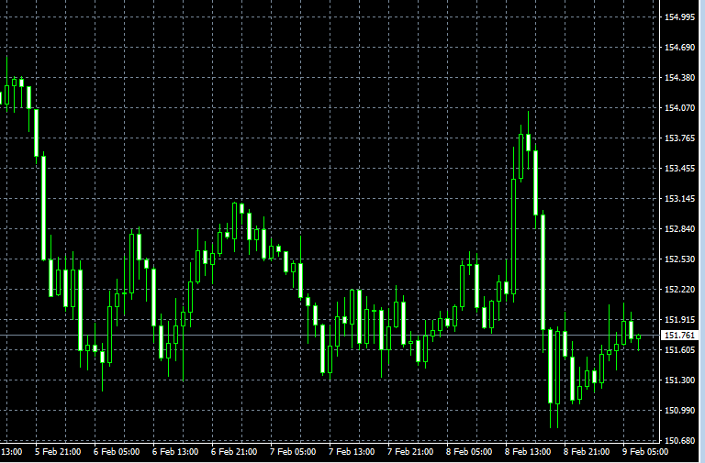
Task: Click the 8 Feb 13:00 time label
Action: (x=528, y=452)
